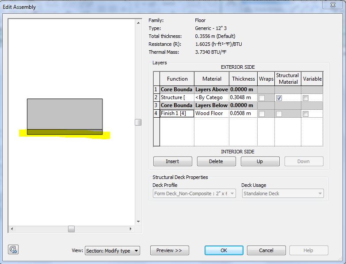
Task: Select the Finish 1 [4] function cell
Action: point(177,113)
